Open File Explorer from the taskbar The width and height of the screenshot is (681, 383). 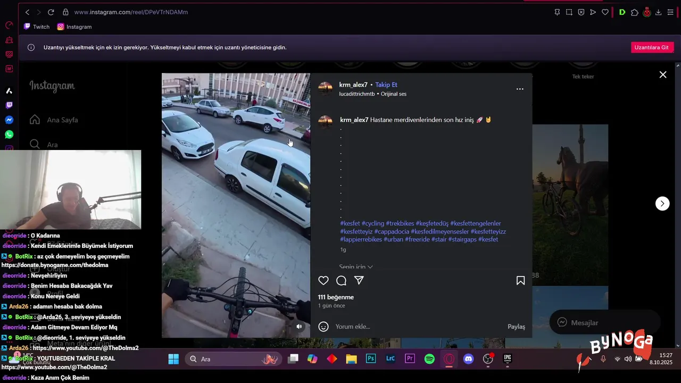coord(351,359)
